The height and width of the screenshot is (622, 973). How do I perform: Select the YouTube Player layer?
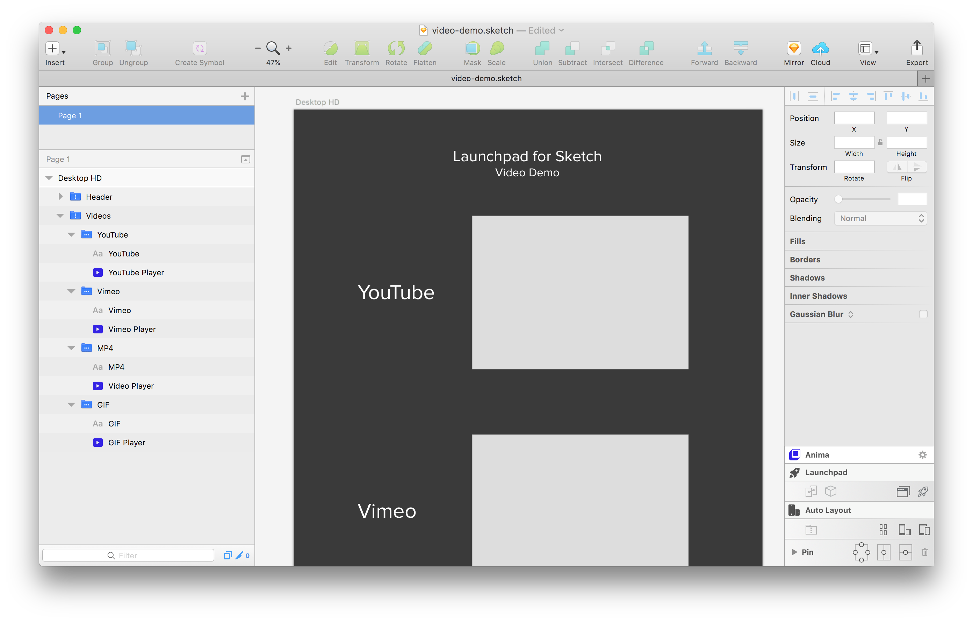(136, 273)
